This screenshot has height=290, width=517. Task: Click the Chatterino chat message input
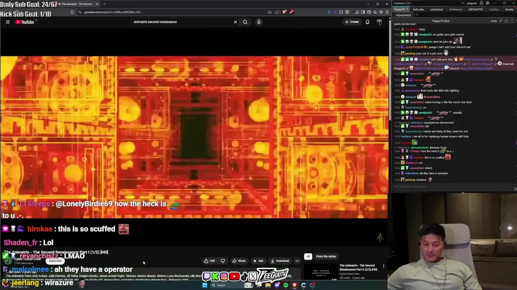452,186
